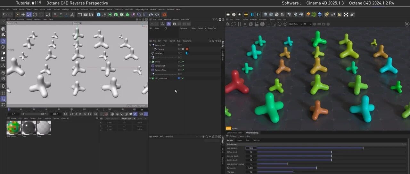Toggle the Cloner enable checkmark
410x174 pixels.
tap(183, 62)
